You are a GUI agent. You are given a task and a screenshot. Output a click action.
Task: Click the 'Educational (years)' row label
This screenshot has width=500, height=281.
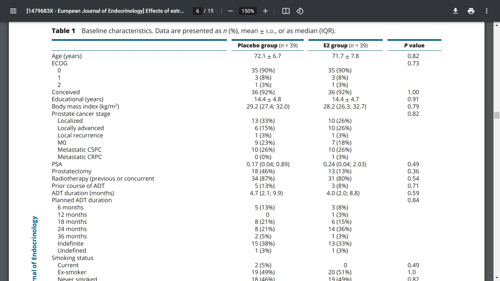tap(77, 99)
